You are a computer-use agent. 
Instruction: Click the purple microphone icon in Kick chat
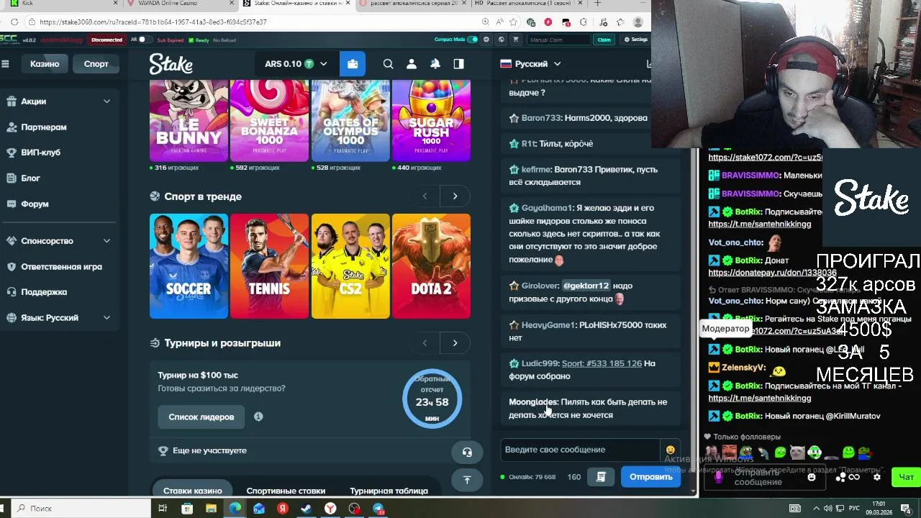coord(718,477)
